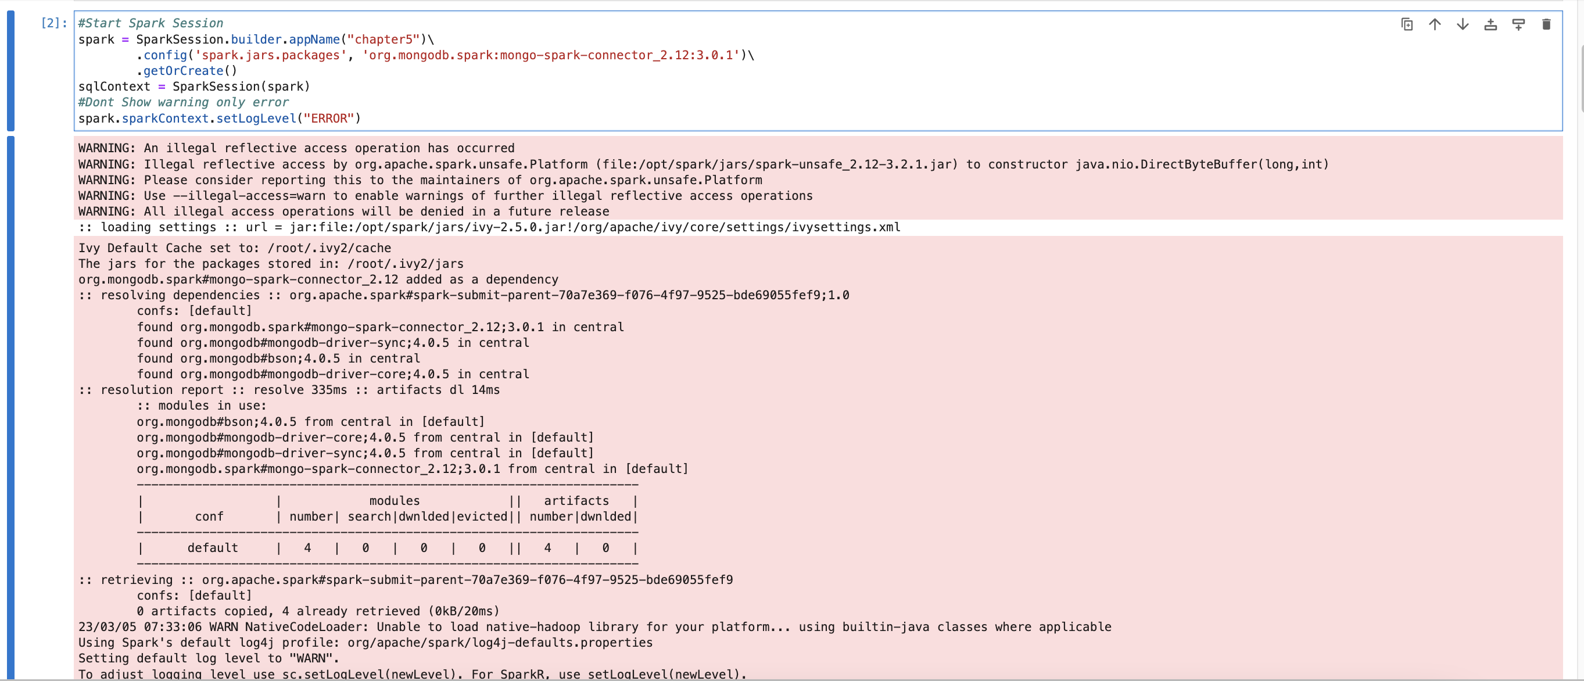
Task: Click the sqlContext = SparkSession(spark) line
Action: point(193,87)
